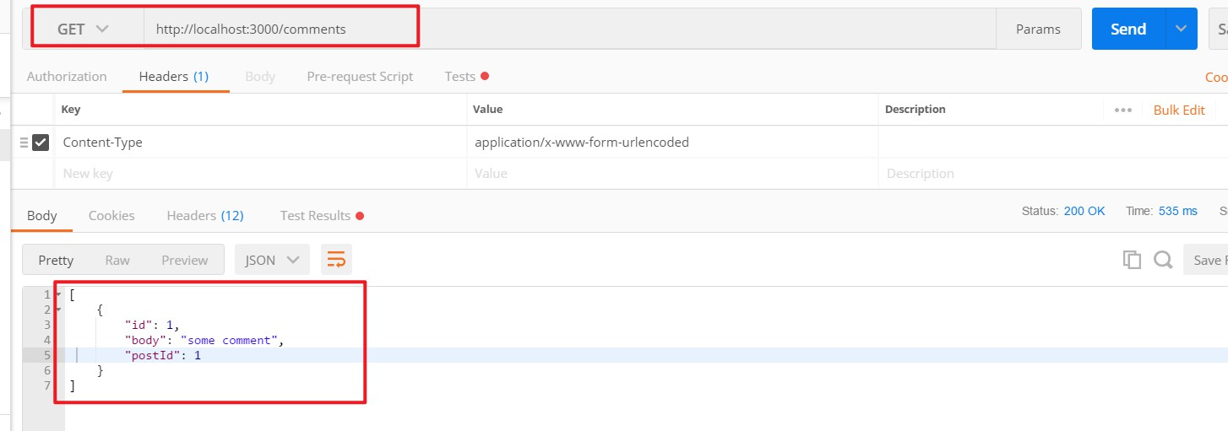Open the three-dots header column options
This screenshot has height=431, width=1228.
[1122, 110]
